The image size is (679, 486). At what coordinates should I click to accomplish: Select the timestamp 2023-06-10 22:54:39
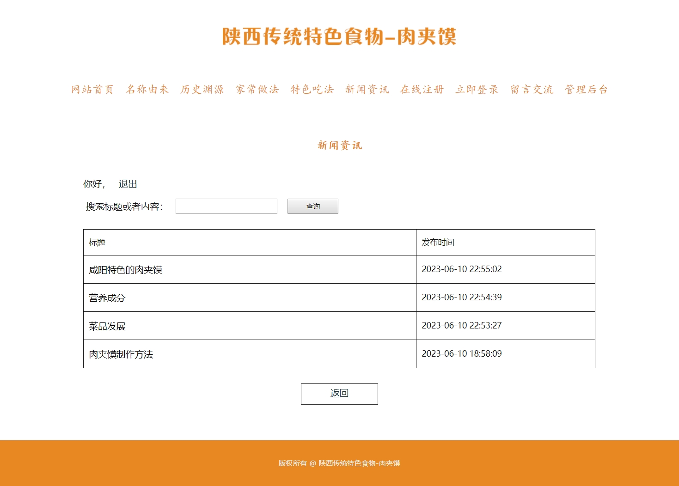[x=462, y=298]
